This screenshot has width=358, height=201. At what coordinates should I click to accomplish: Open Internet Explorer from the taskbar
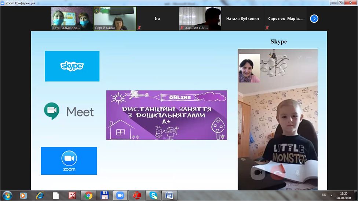pyautogui.click(x=40, y=196)
